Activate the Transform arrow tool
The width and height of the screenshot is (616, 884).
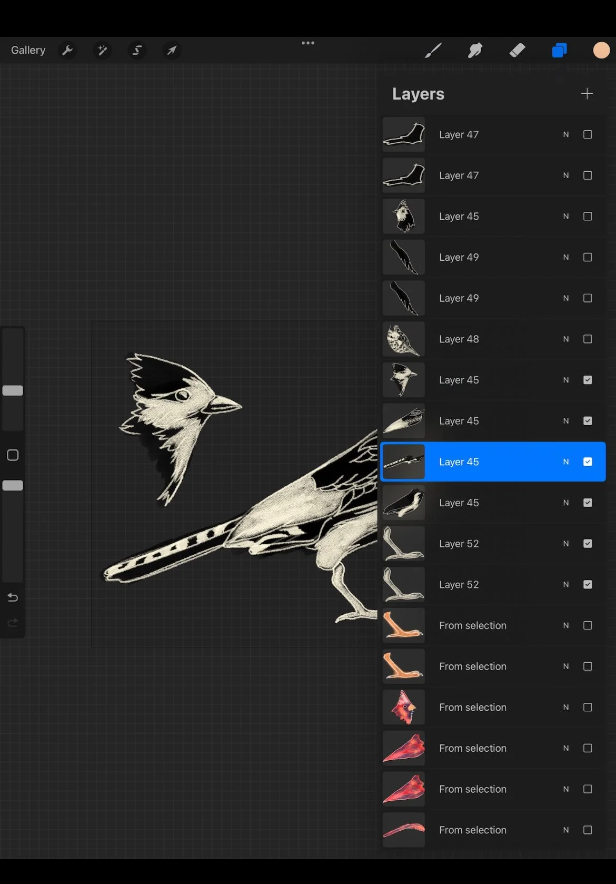coord(172,51)
